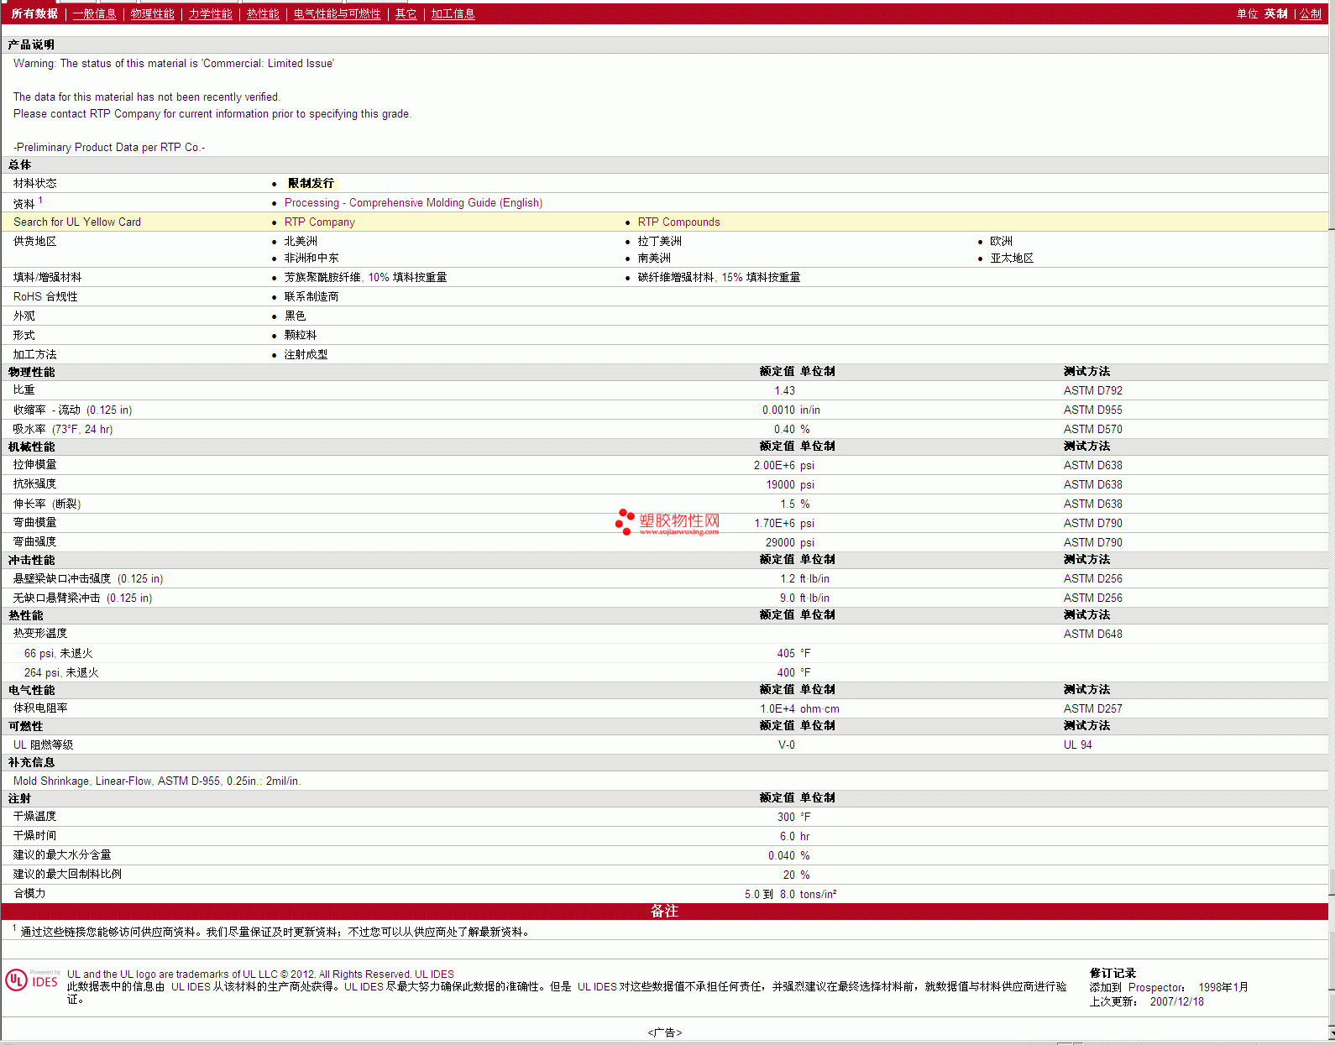
Task: Click 合模力 row label
Action: point(29,894)
